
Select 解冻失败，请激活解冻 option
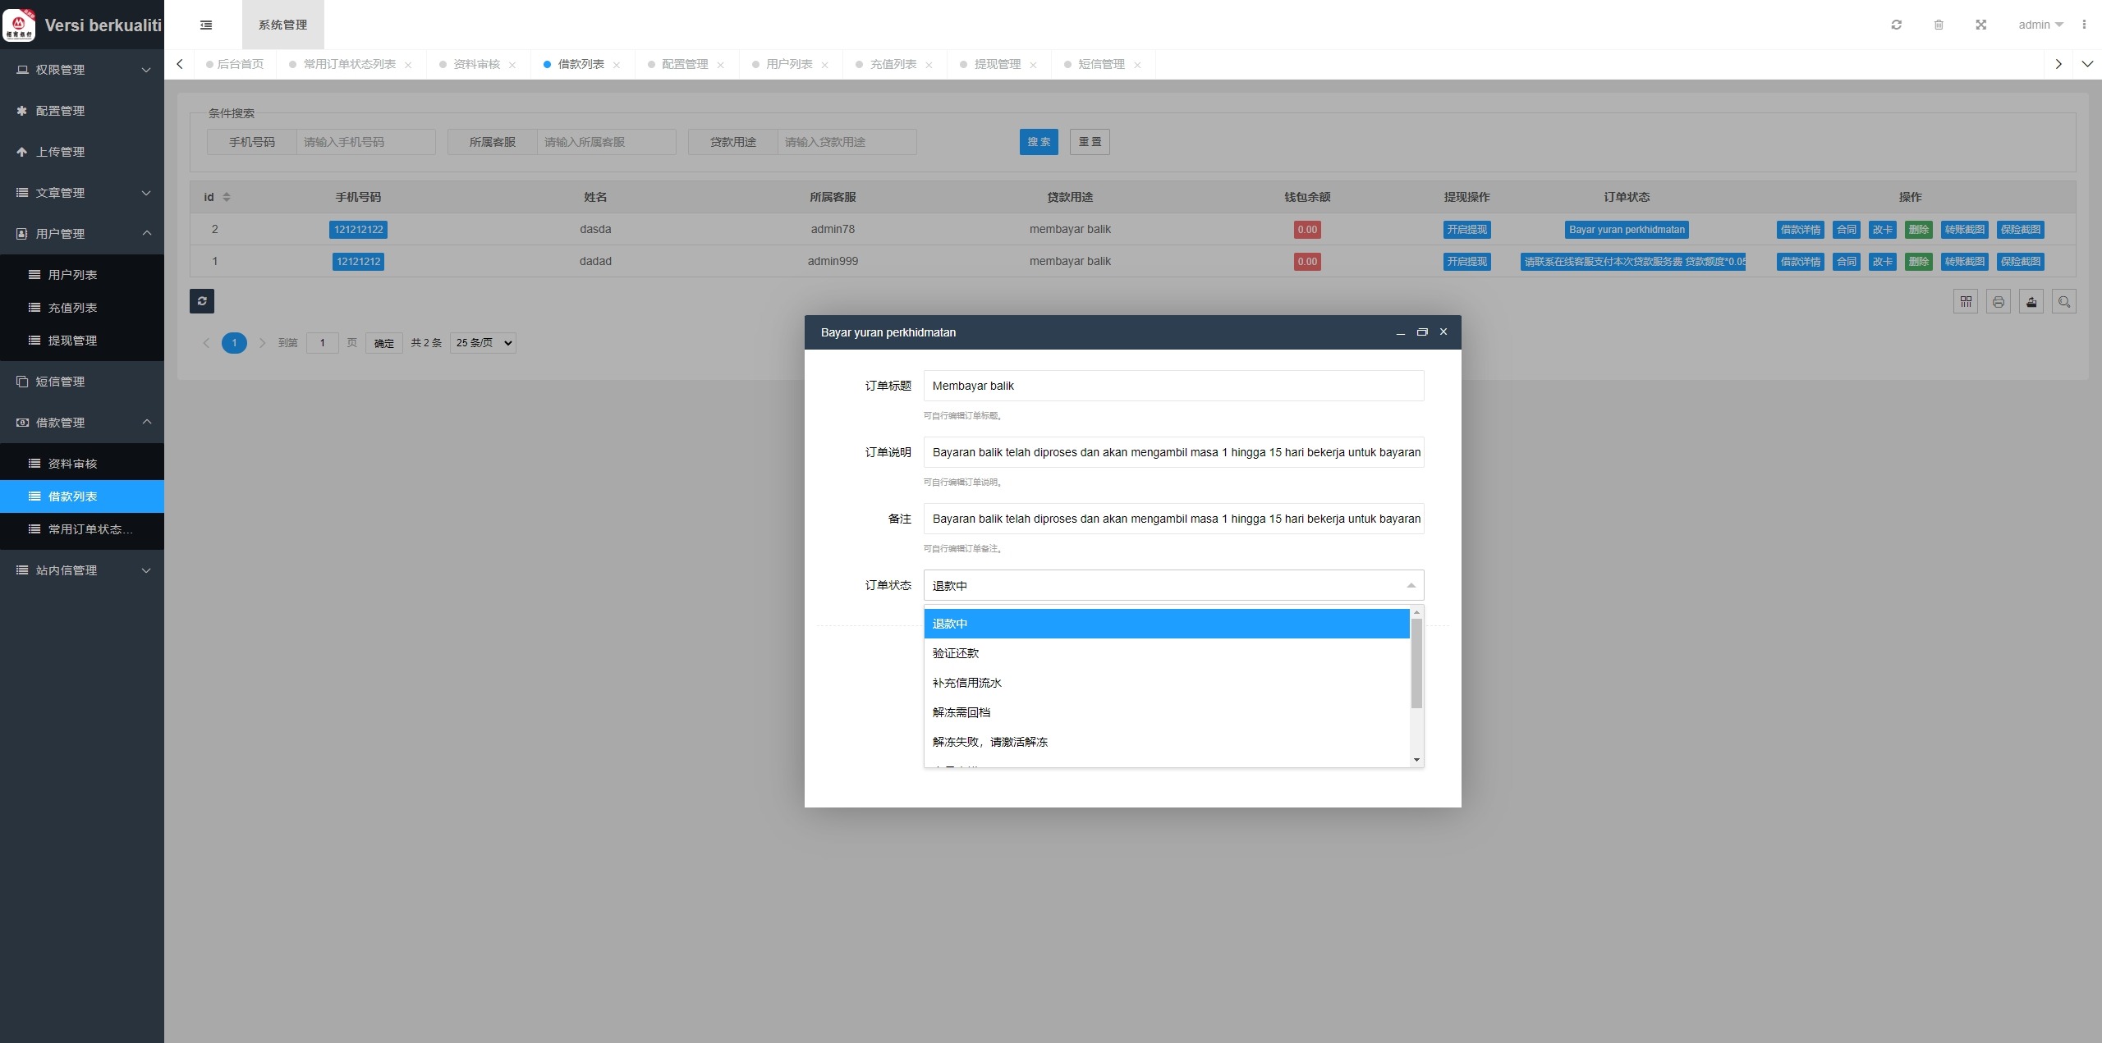tap(1167, 742)
